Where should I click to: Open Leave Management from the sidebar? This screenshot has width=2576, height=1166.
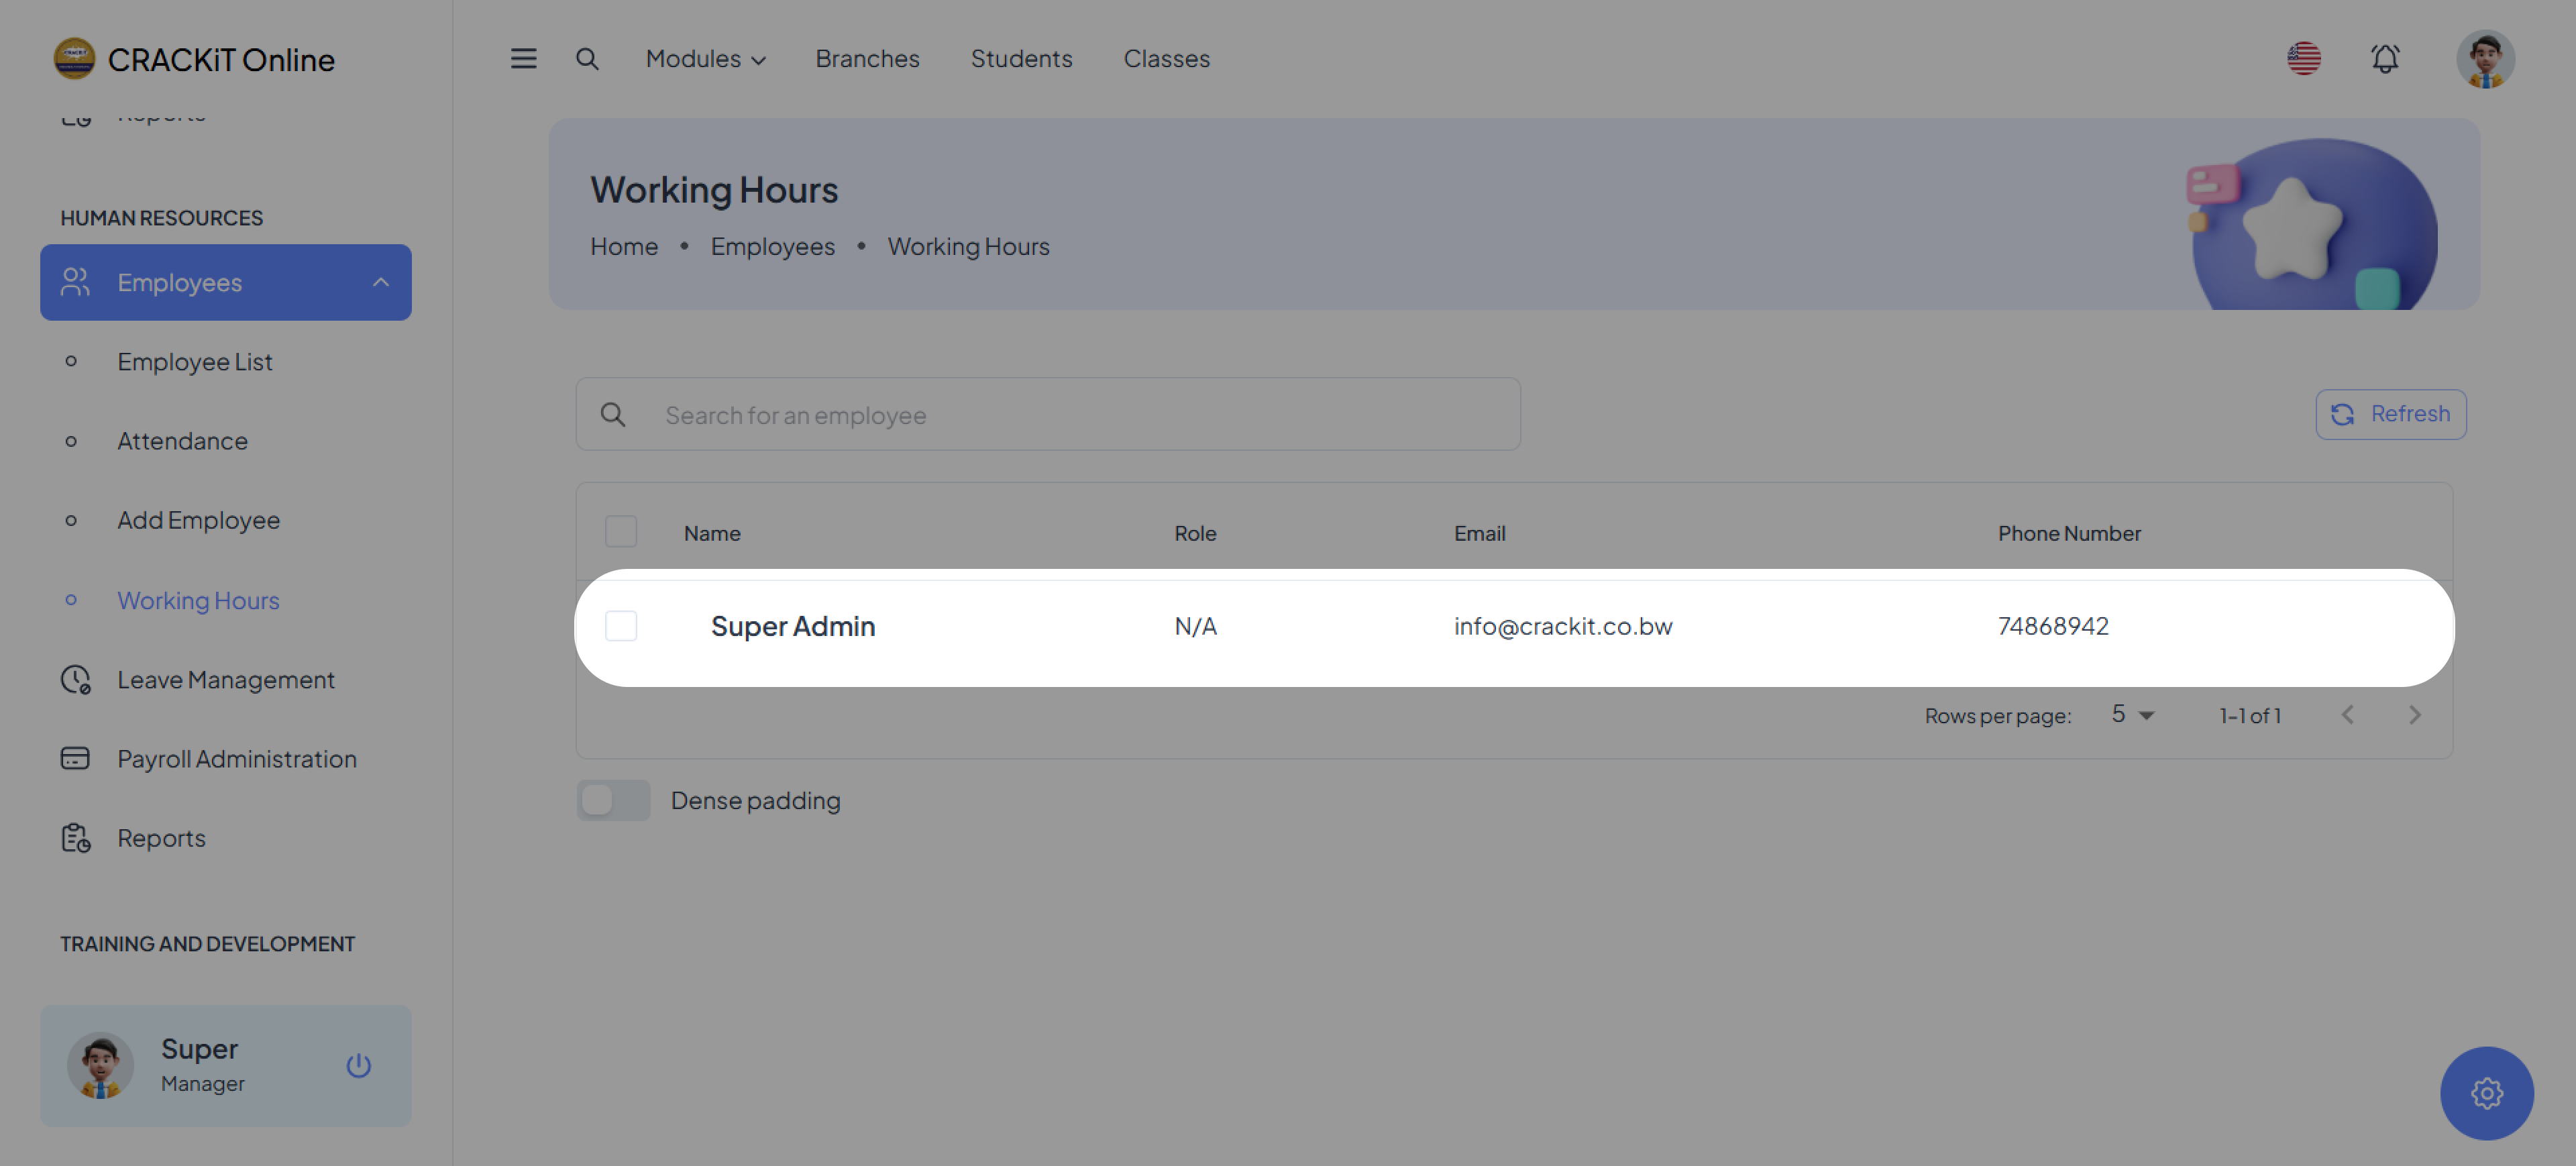point(225,680)
